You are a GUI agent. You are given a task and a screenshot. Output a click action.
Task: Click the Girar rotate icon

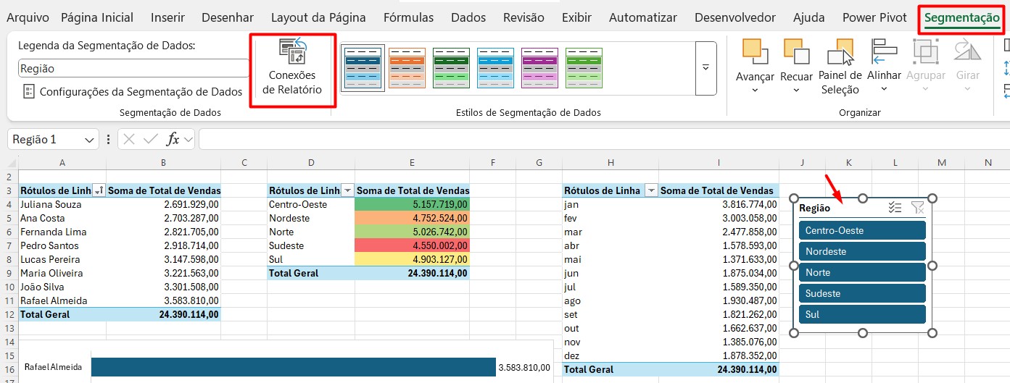pos(967,51)
